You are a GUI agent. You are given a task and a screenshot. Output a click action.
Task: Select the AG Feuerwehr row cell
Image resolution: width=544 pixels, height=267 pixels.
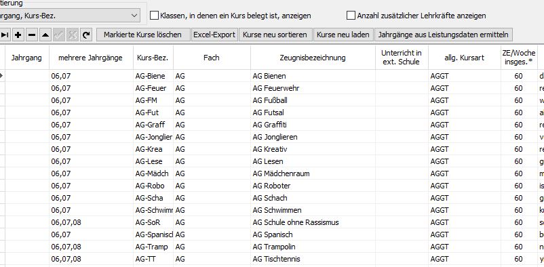tap(313, 88)
